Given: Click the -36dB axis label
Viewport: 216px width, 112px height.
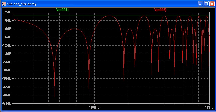Looking at the screenshot, I should pos(7,79).
